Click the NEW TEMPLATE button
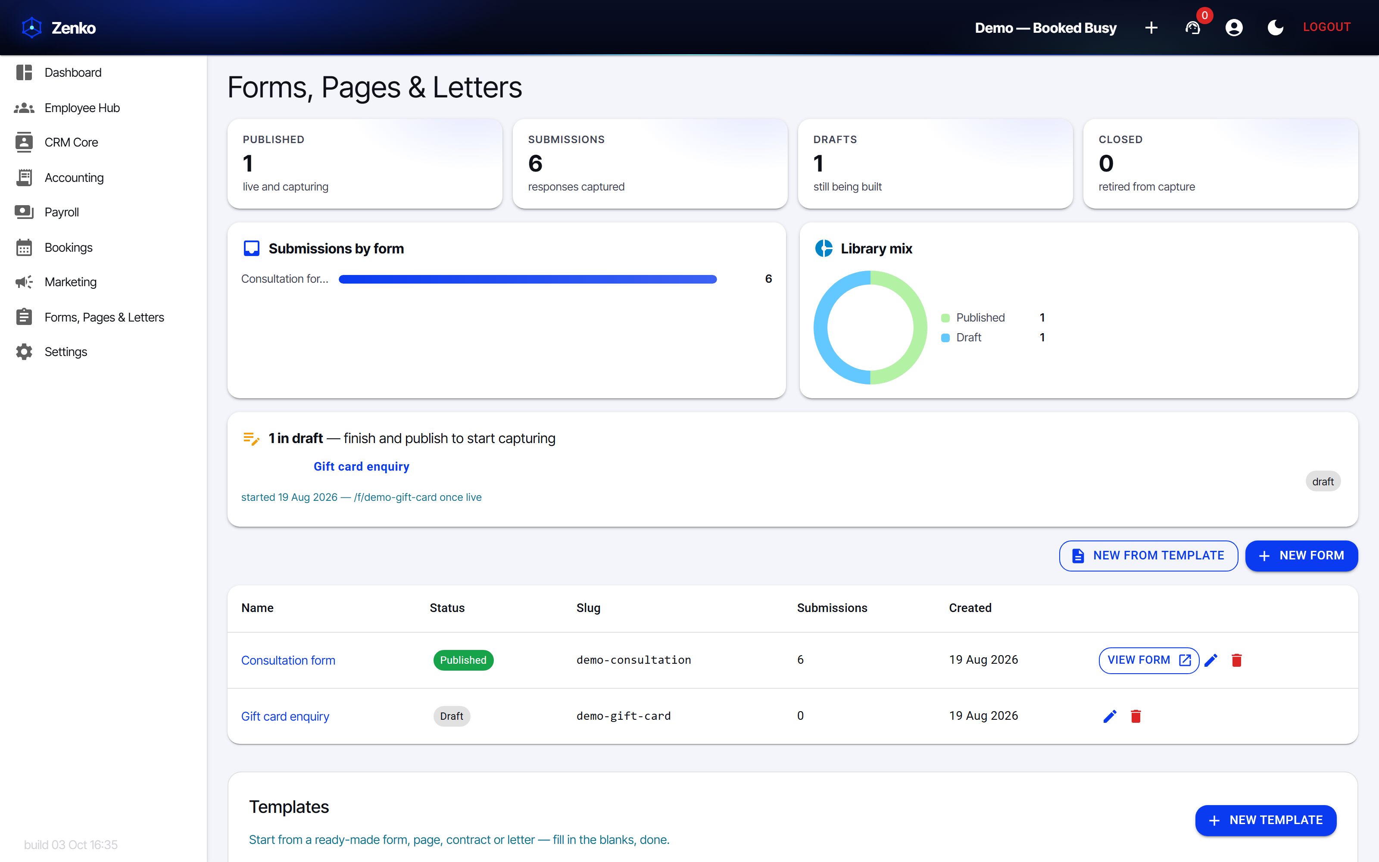Image resolution: width=1379 pixels, height=862 pixels. [1266, 820]
